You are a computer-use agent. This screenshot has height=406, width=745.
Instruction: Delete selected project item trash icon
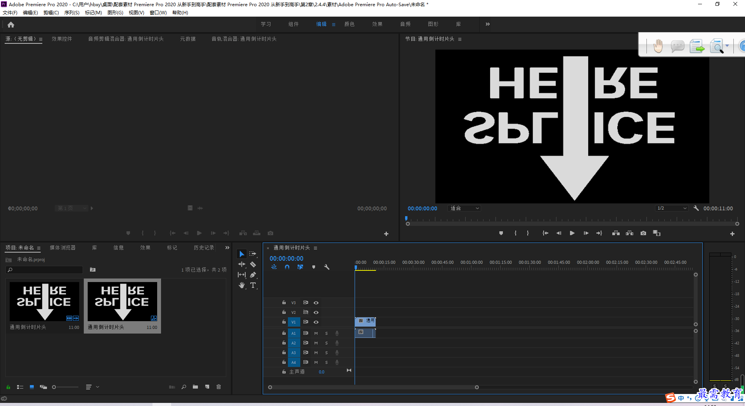(x=219, y=387)
